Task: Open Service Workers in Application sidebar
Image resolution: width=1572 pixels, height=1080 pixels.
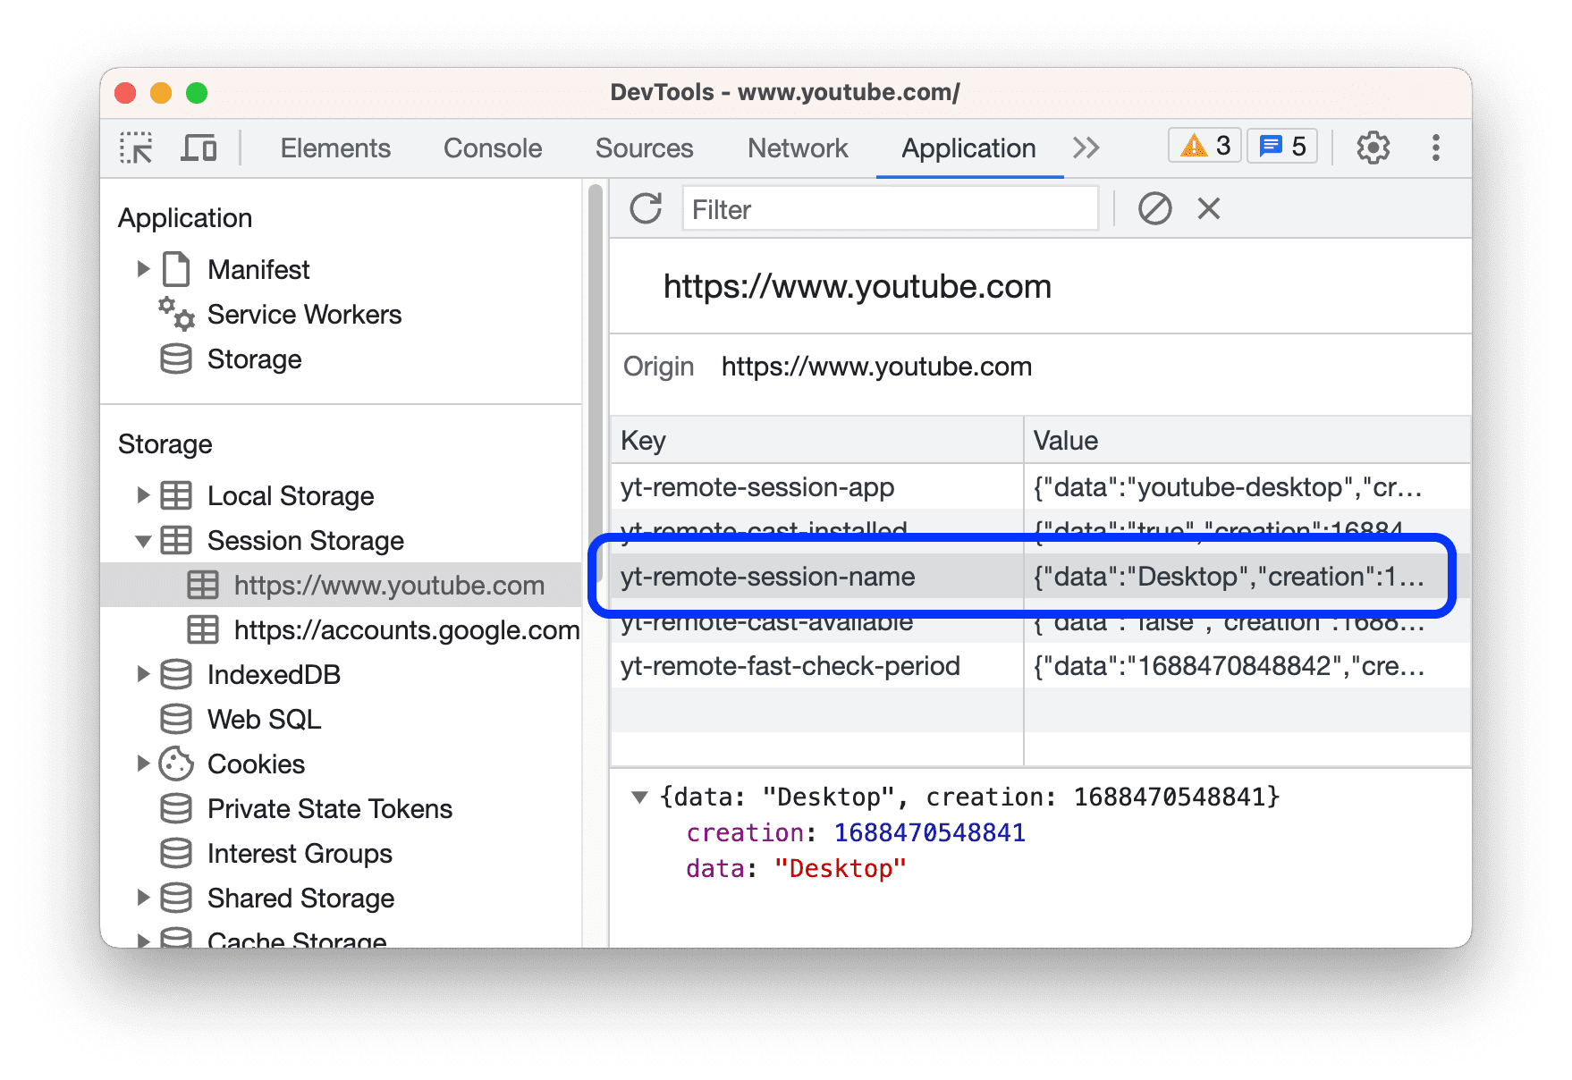Action: click(x=304, y=315)
